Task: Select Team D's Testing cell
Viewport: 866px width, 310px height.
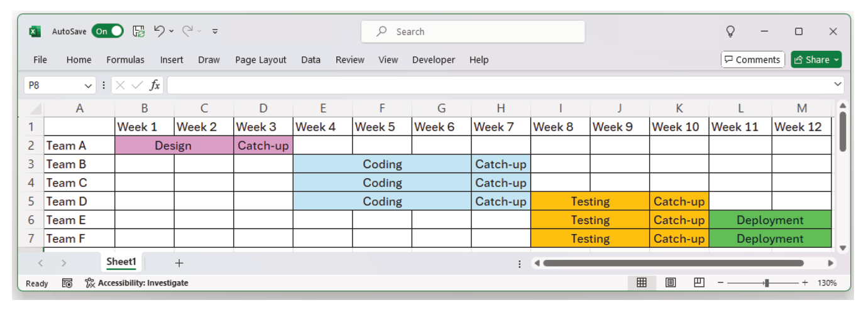Action: 590,201
